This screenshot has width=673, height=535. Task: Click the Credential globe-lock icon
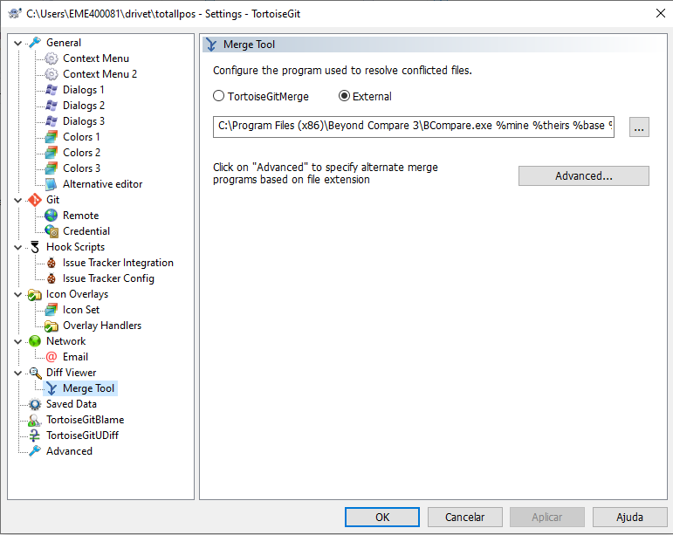(52, 231)
